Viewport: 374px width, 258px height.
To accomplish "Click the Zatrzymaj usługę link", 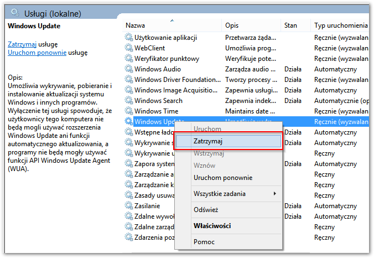I will click(22, 44).
